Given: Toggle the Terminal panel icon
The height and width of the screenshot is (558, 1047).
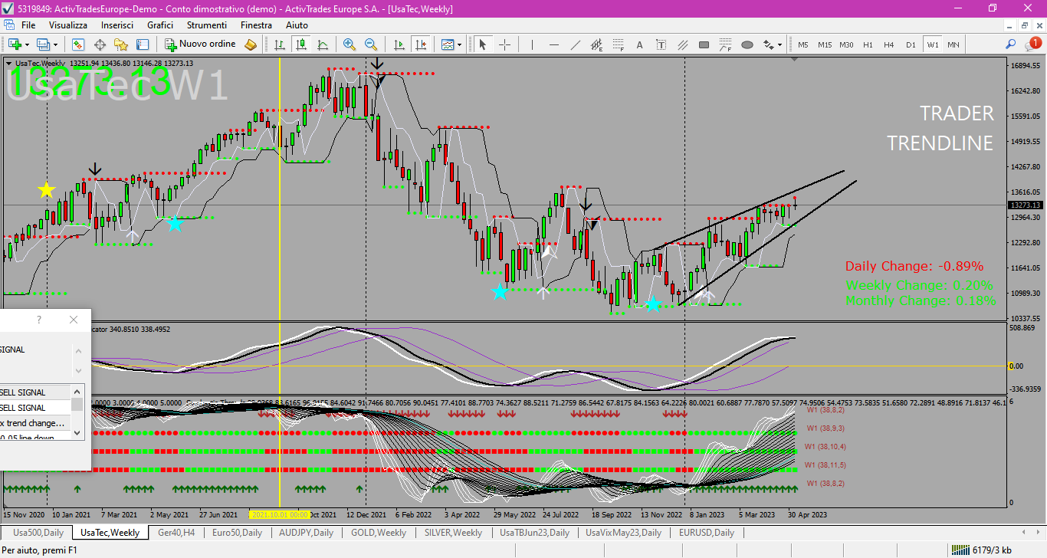Looking at the screenshot, I should (143, 44).
